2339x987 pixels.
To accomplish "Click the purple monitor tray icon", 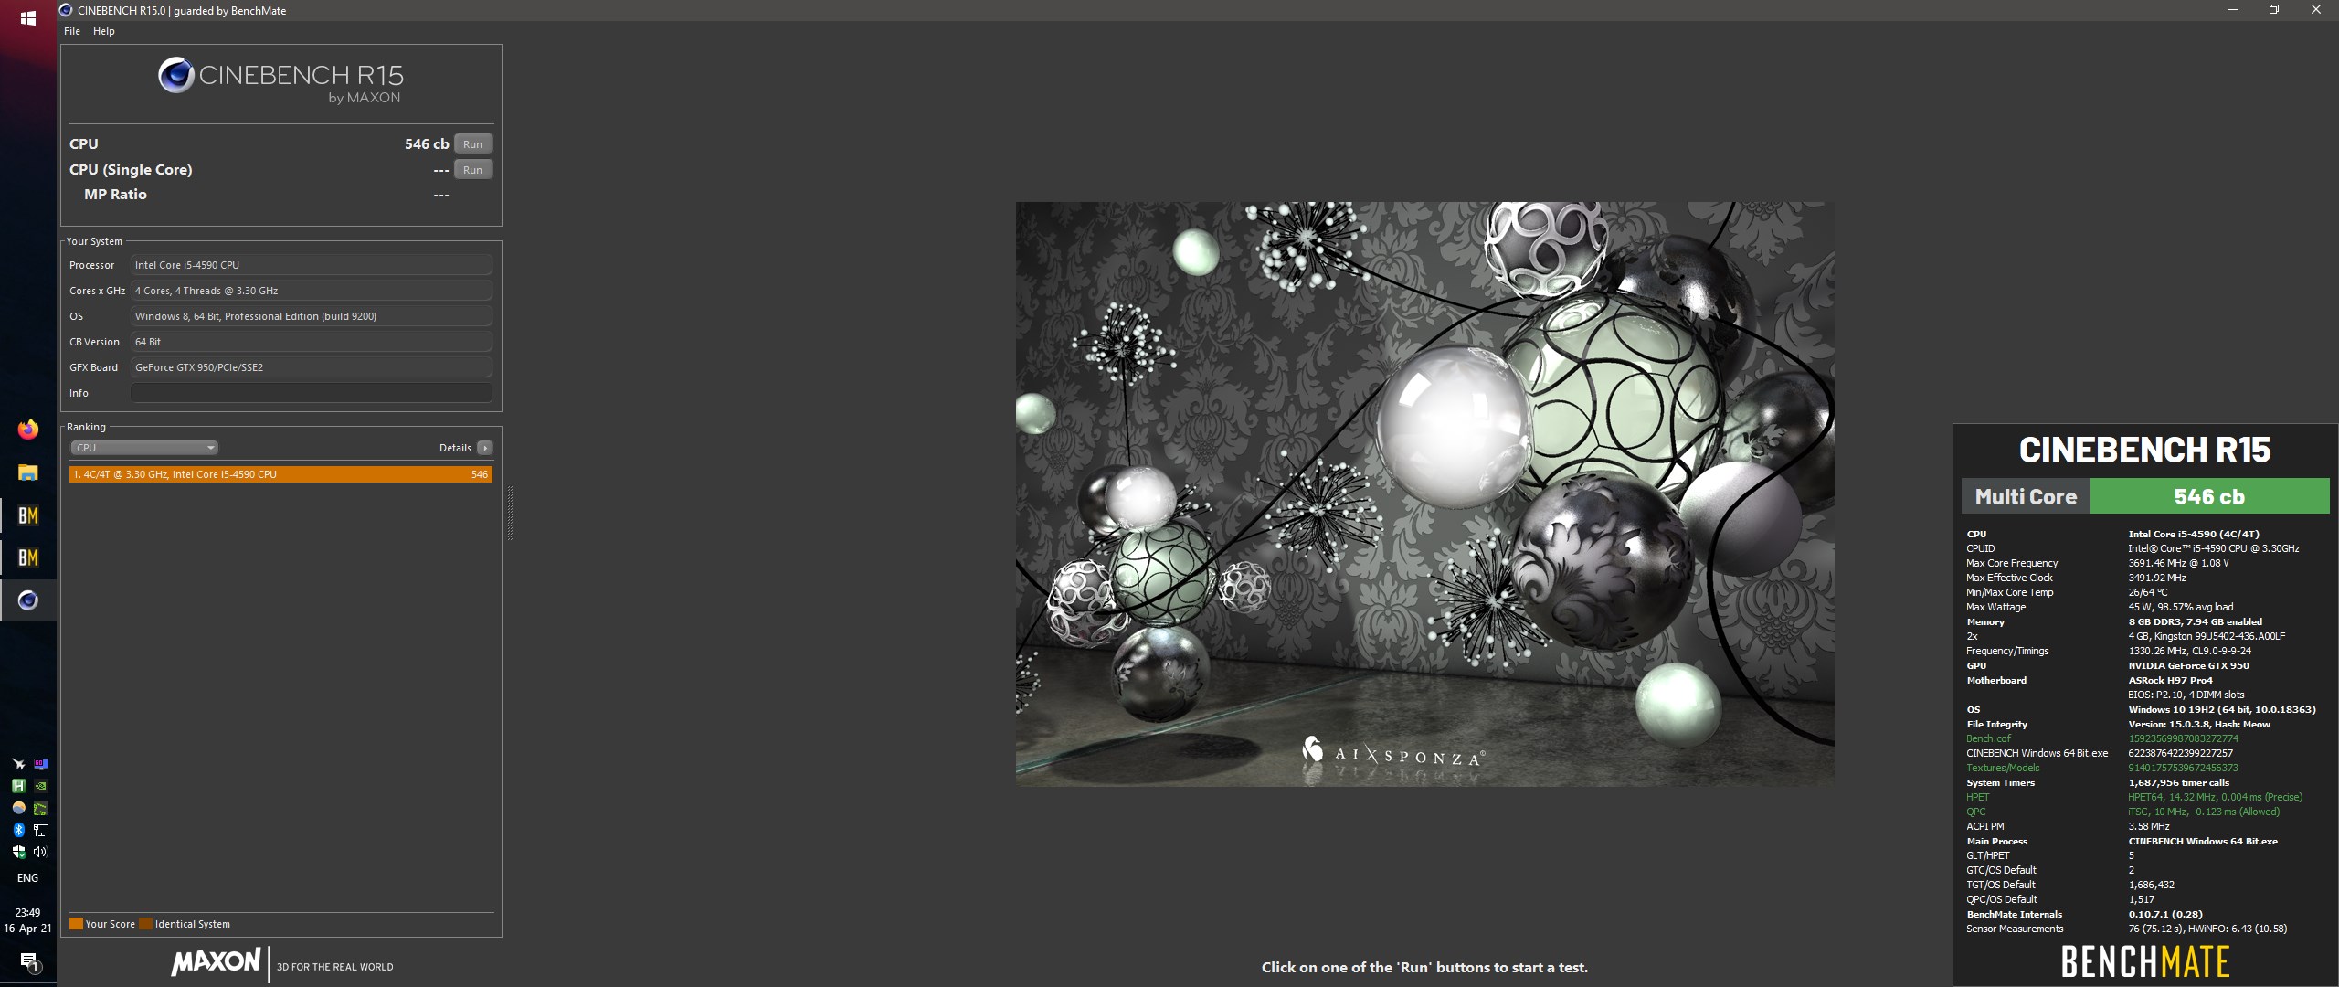I will (x=40, y=764).
